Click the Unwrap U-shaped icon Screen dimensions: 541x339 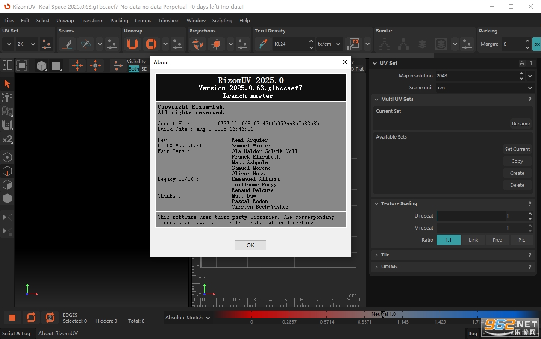click(132, 44)
